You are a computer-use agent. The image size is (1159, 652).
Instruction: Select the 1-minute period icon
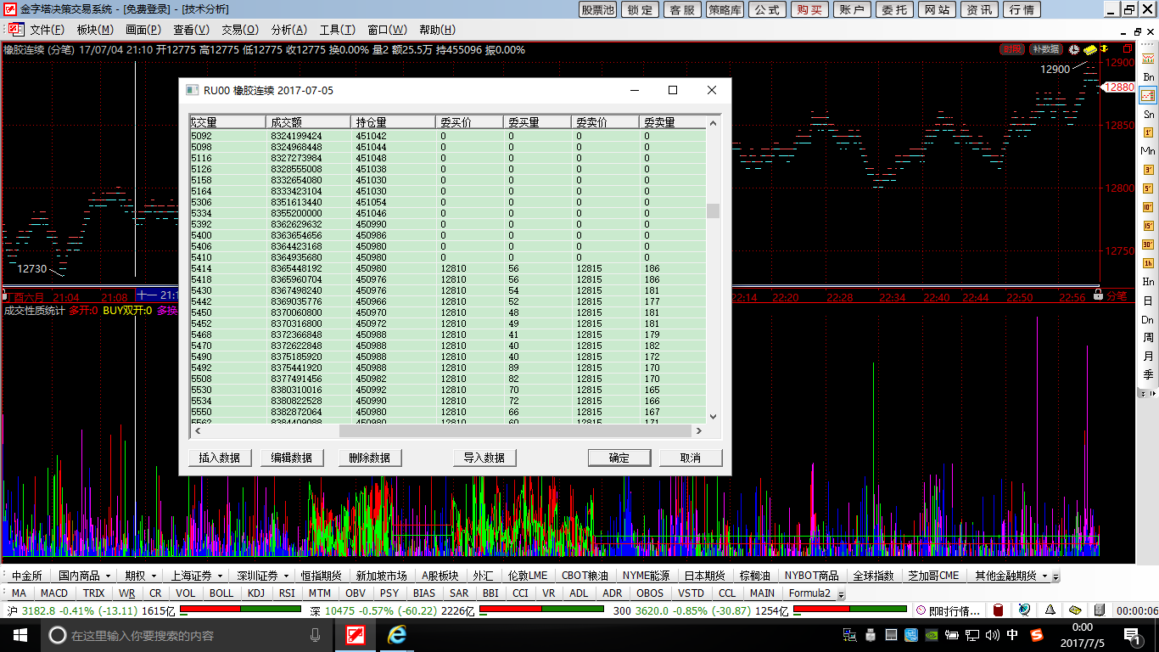pos(1148,132)
